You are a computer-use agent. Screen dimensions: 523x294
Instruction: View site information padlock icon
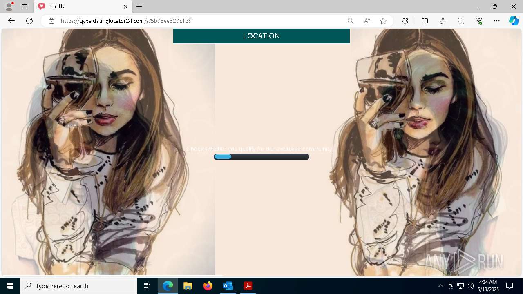pos(51,21)
